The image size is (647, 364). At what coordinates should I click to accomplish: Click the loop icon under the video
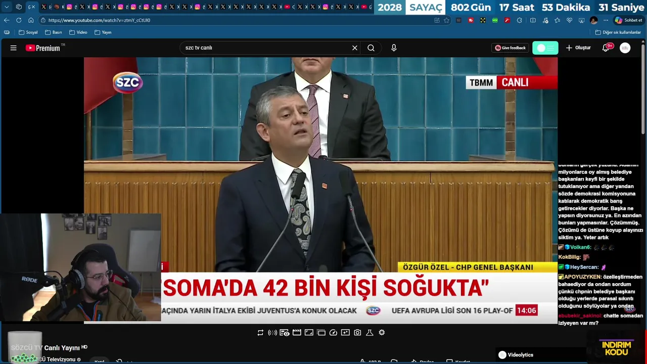click(260, 333)
